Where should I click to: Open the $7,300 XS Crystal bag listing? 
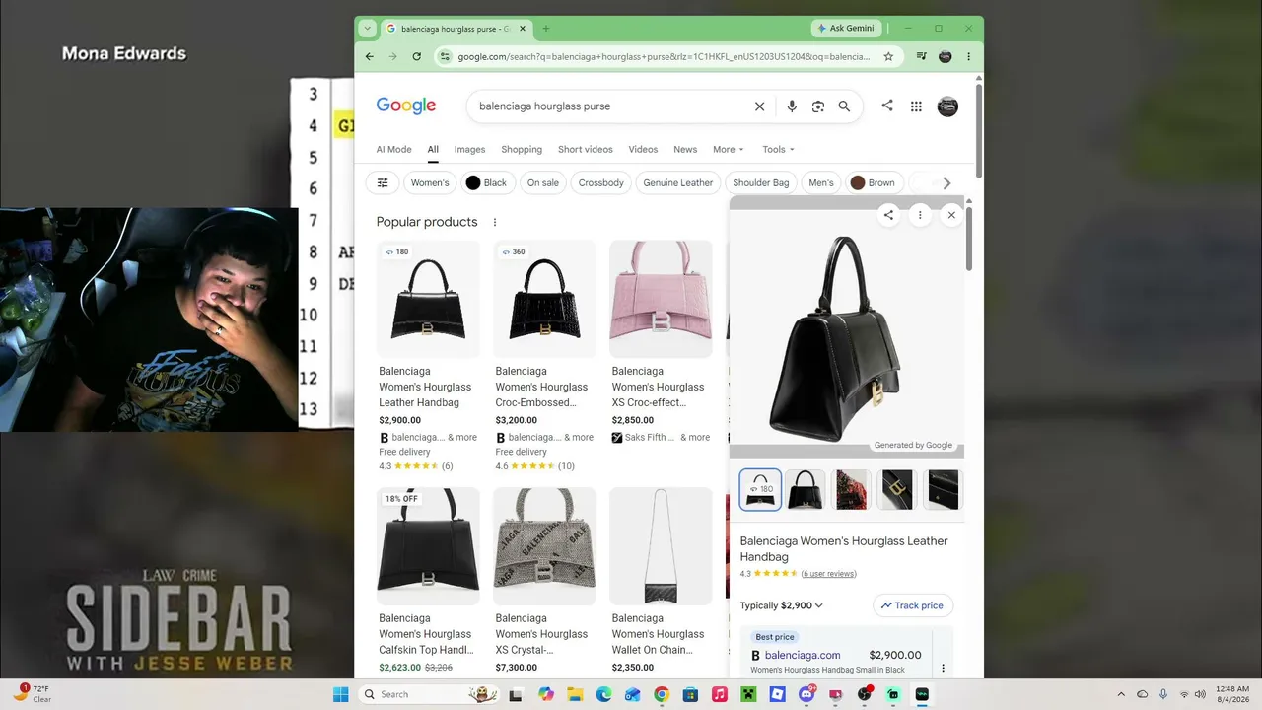click(544, 583)
